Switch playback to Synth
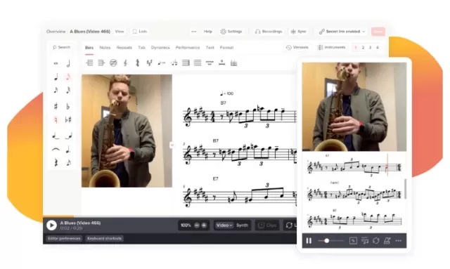450x269 pixels. (x=242, y=225)
